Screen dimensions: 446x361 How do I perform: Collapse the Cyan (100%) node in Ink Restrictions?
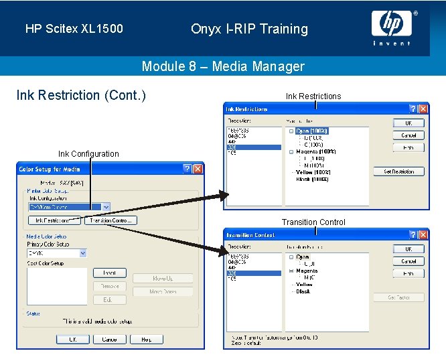[291, 131]
